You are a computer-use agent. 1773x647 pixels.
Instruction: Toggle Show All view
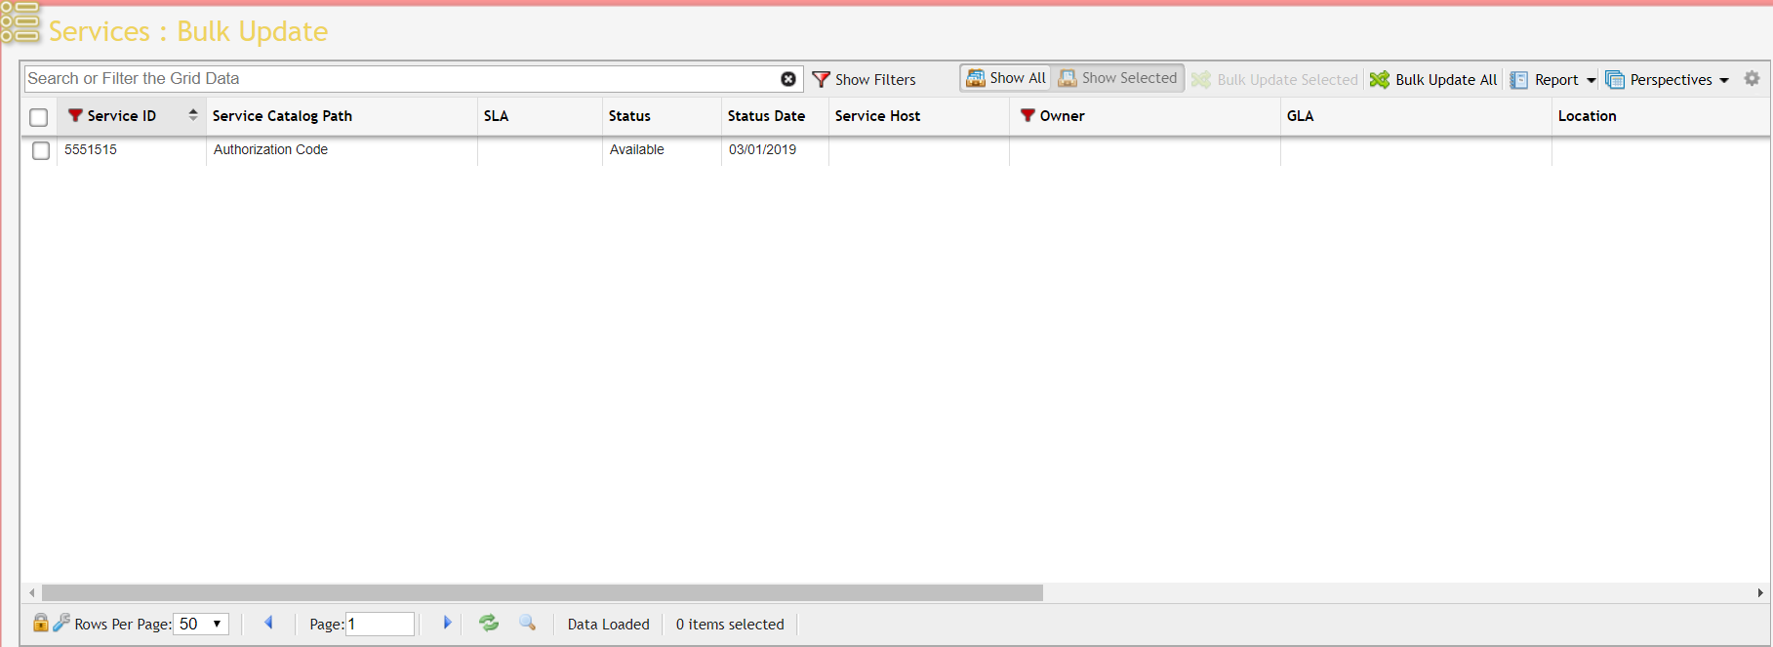[x=1006, y=78]
